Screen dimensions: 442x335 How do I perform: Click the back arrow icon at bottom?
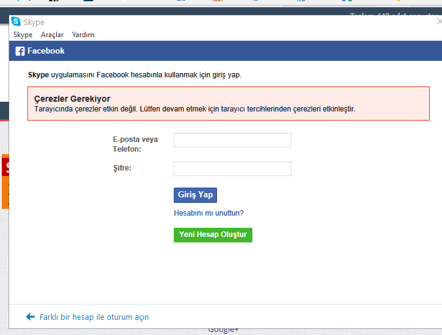30,317
